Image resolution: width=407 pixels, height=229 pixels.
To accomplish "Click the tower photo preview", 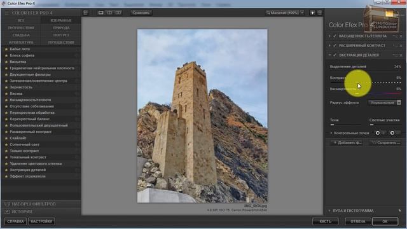I will pos(202,116).
